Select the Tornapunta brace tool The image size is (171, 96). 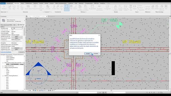tap(35, 7)
